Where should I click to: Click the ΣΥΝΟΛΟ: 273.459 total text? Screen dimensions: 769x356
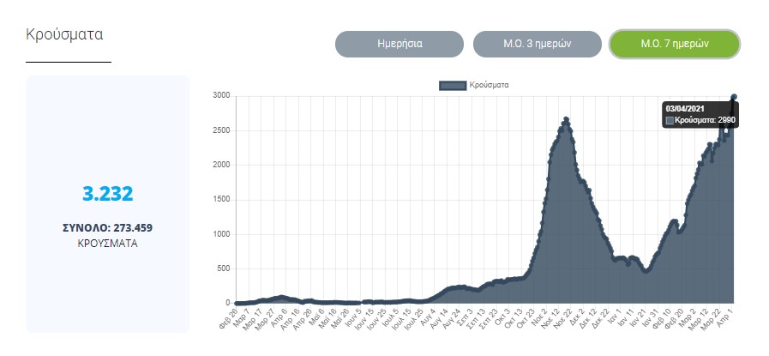(108, 227)
